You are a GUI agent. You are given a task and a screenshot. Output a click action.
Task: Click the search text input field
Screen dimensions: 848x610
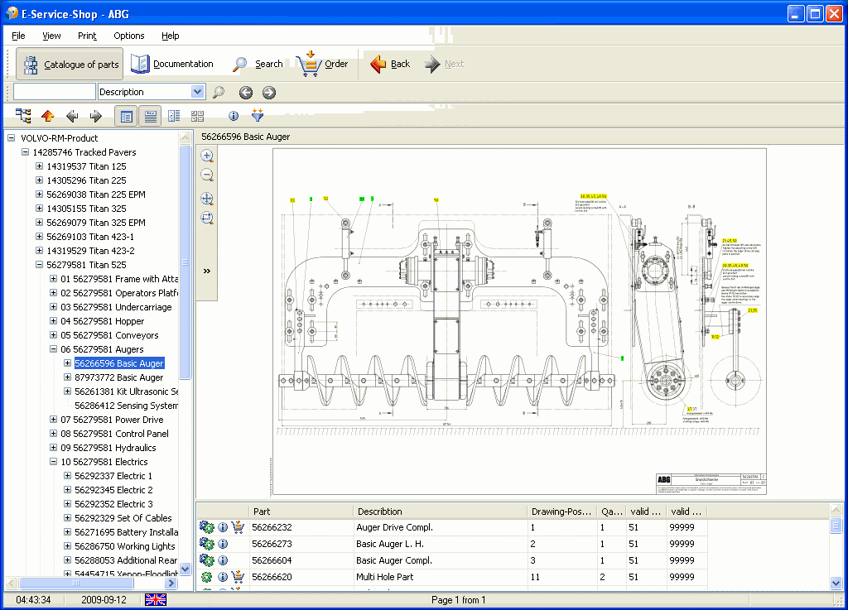click(x=55, y=92)
